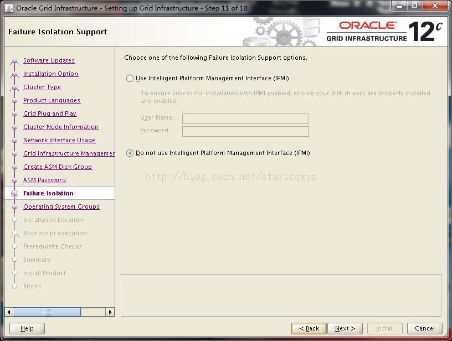Open Product Languages step
The width and height of the screenshot is (452, 341).
pos(52,100)
